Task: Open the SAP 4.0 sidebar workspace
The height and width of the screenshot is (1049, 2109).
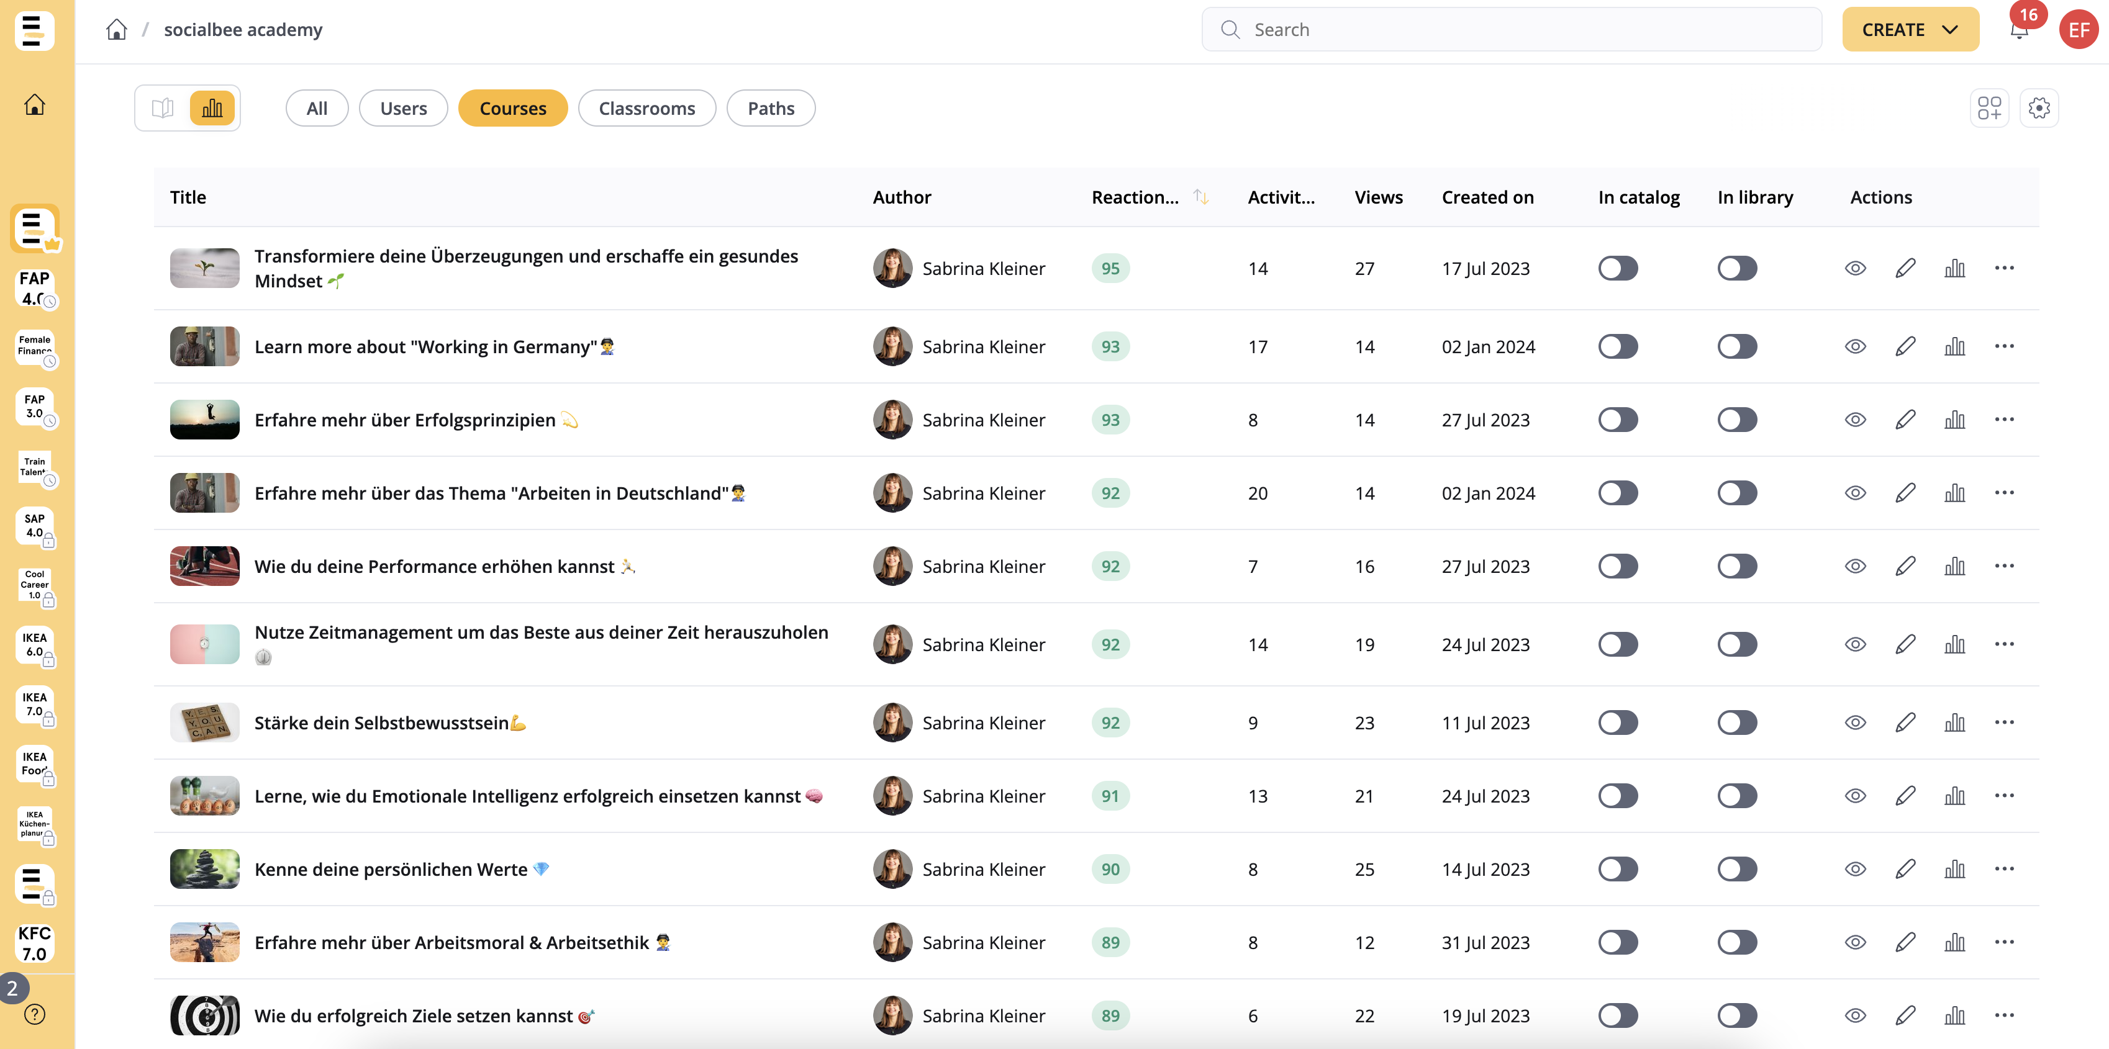Action: (34, 526)
